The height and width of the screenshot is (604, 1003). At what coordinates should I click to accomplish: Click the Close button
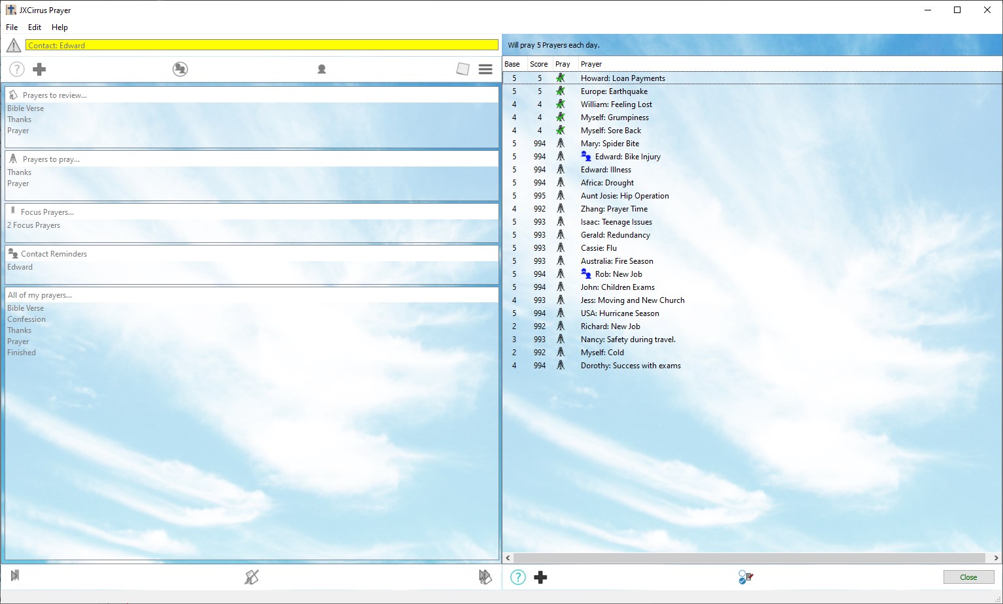[x=968, y=577]
